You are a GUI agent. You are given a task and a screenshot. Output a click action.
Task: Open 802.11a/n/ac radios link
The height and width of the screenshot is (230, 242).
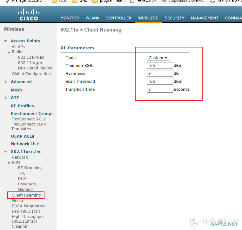(x=31, y=57)
